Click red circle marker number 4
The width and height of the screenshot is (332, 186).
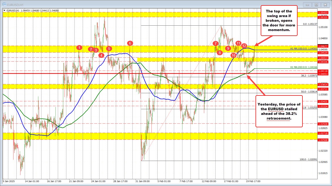101,55
